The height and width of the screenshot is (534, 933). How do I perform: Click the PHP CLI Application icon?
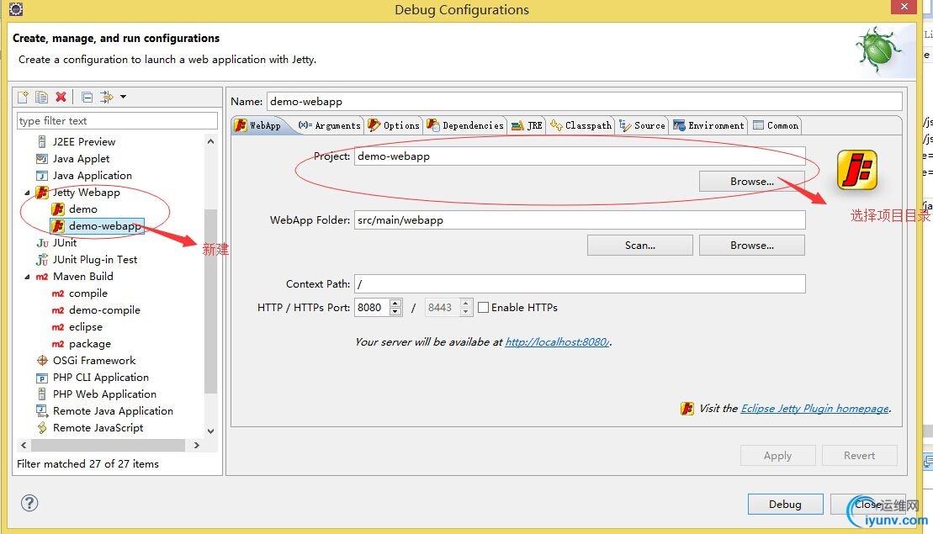pyautogui.click(x=42, y=378)
